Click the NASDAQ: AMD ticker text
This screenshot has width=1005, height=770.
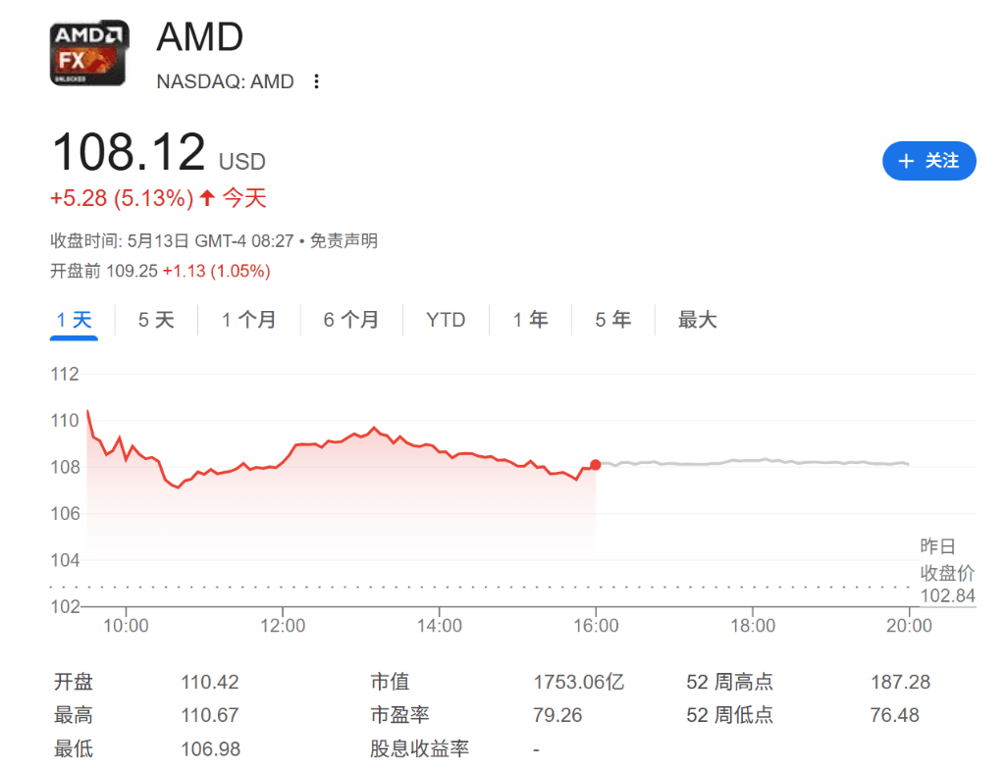225,81
